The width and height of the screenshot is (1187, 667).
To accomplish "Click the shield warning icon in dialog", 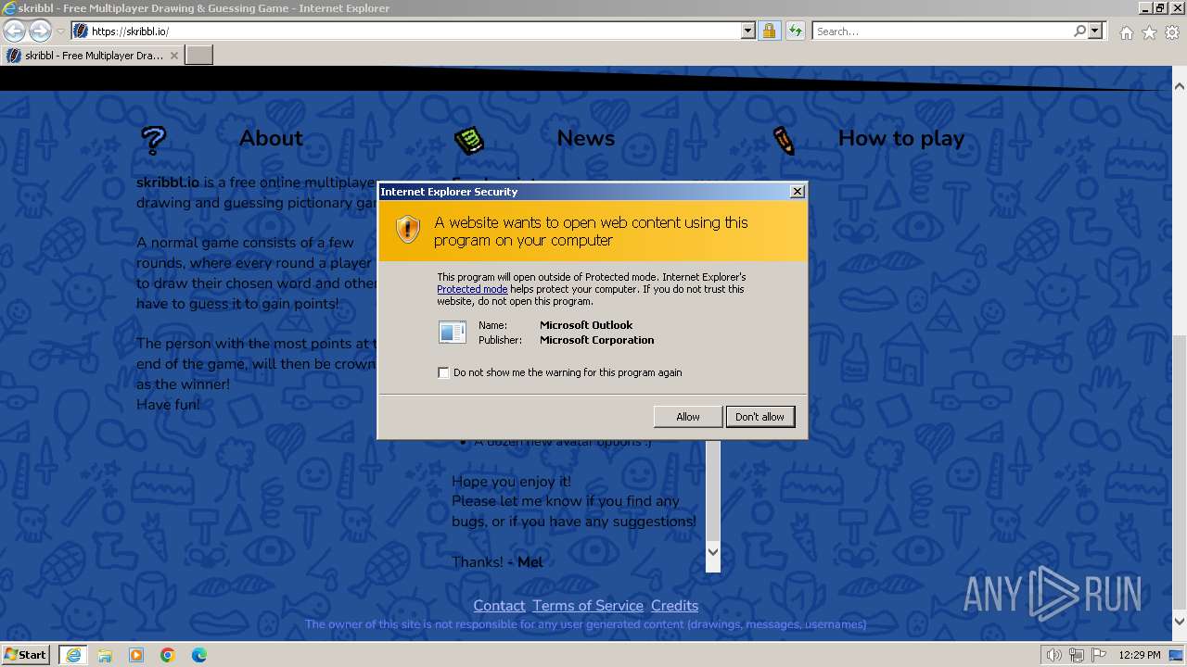I will 408,230.
